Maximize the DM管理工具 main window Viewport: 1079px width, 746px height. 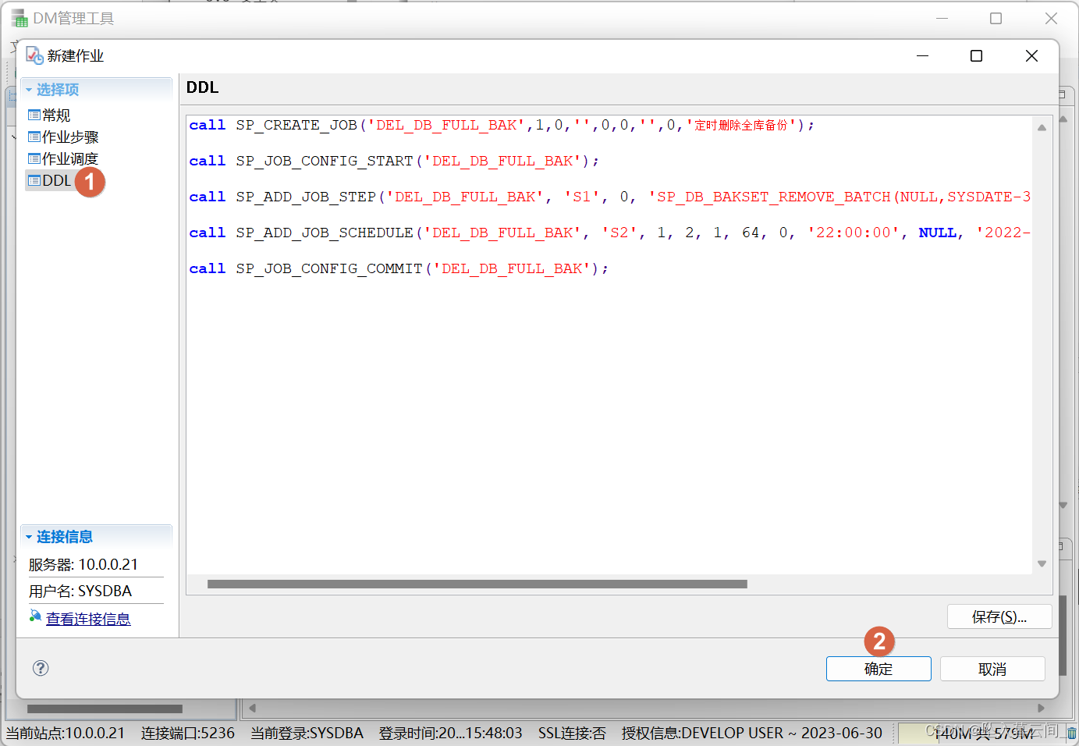996,18
